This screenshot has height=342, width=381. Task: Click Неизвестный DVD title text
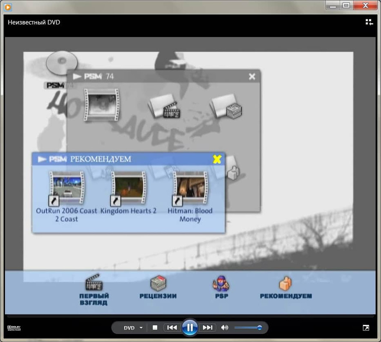pos(34,22)
